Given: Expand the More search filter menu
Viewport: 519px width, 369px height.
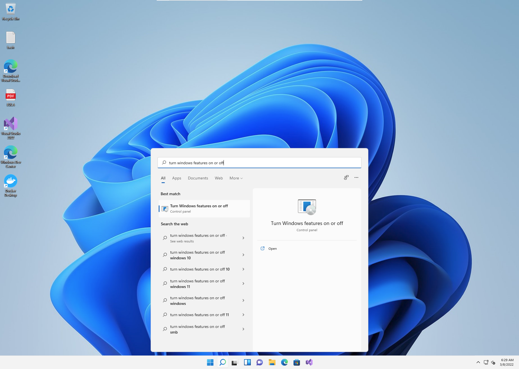Looking at the screenshot, I should (236, 178).
